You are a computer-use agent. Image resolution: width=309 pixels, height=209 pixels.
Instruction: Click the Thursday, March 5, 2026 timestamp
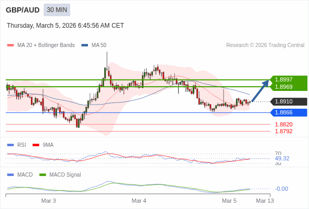point(65,26)
